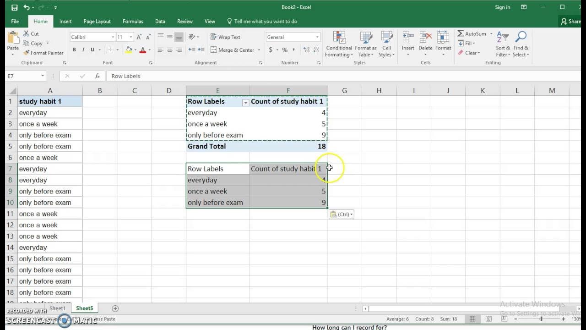Viewport: 586px width, 330px height.
Task: Open the Row Labels filter dropdown in the pivot table
Action: [x=245, y=103]
